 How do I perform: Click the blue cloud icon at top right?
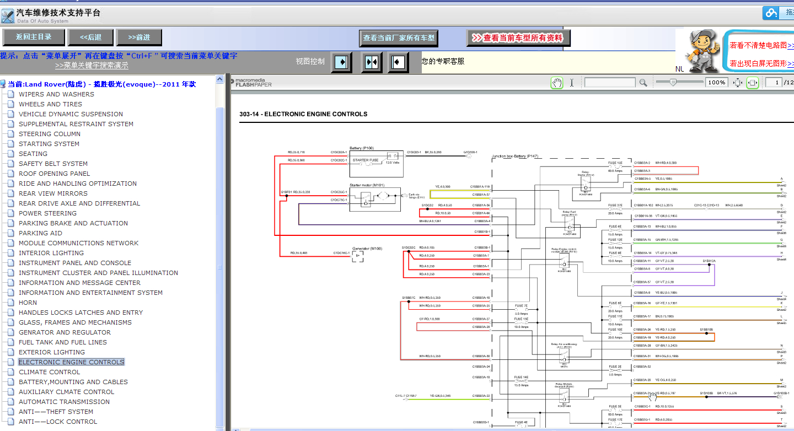pos(770,13)
